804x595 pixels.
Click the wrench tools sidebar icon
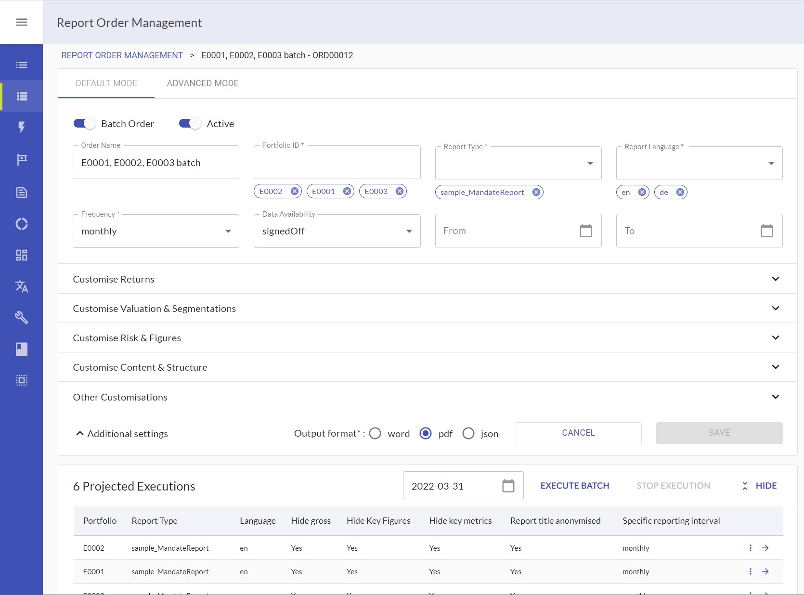(x=22, y=318)
